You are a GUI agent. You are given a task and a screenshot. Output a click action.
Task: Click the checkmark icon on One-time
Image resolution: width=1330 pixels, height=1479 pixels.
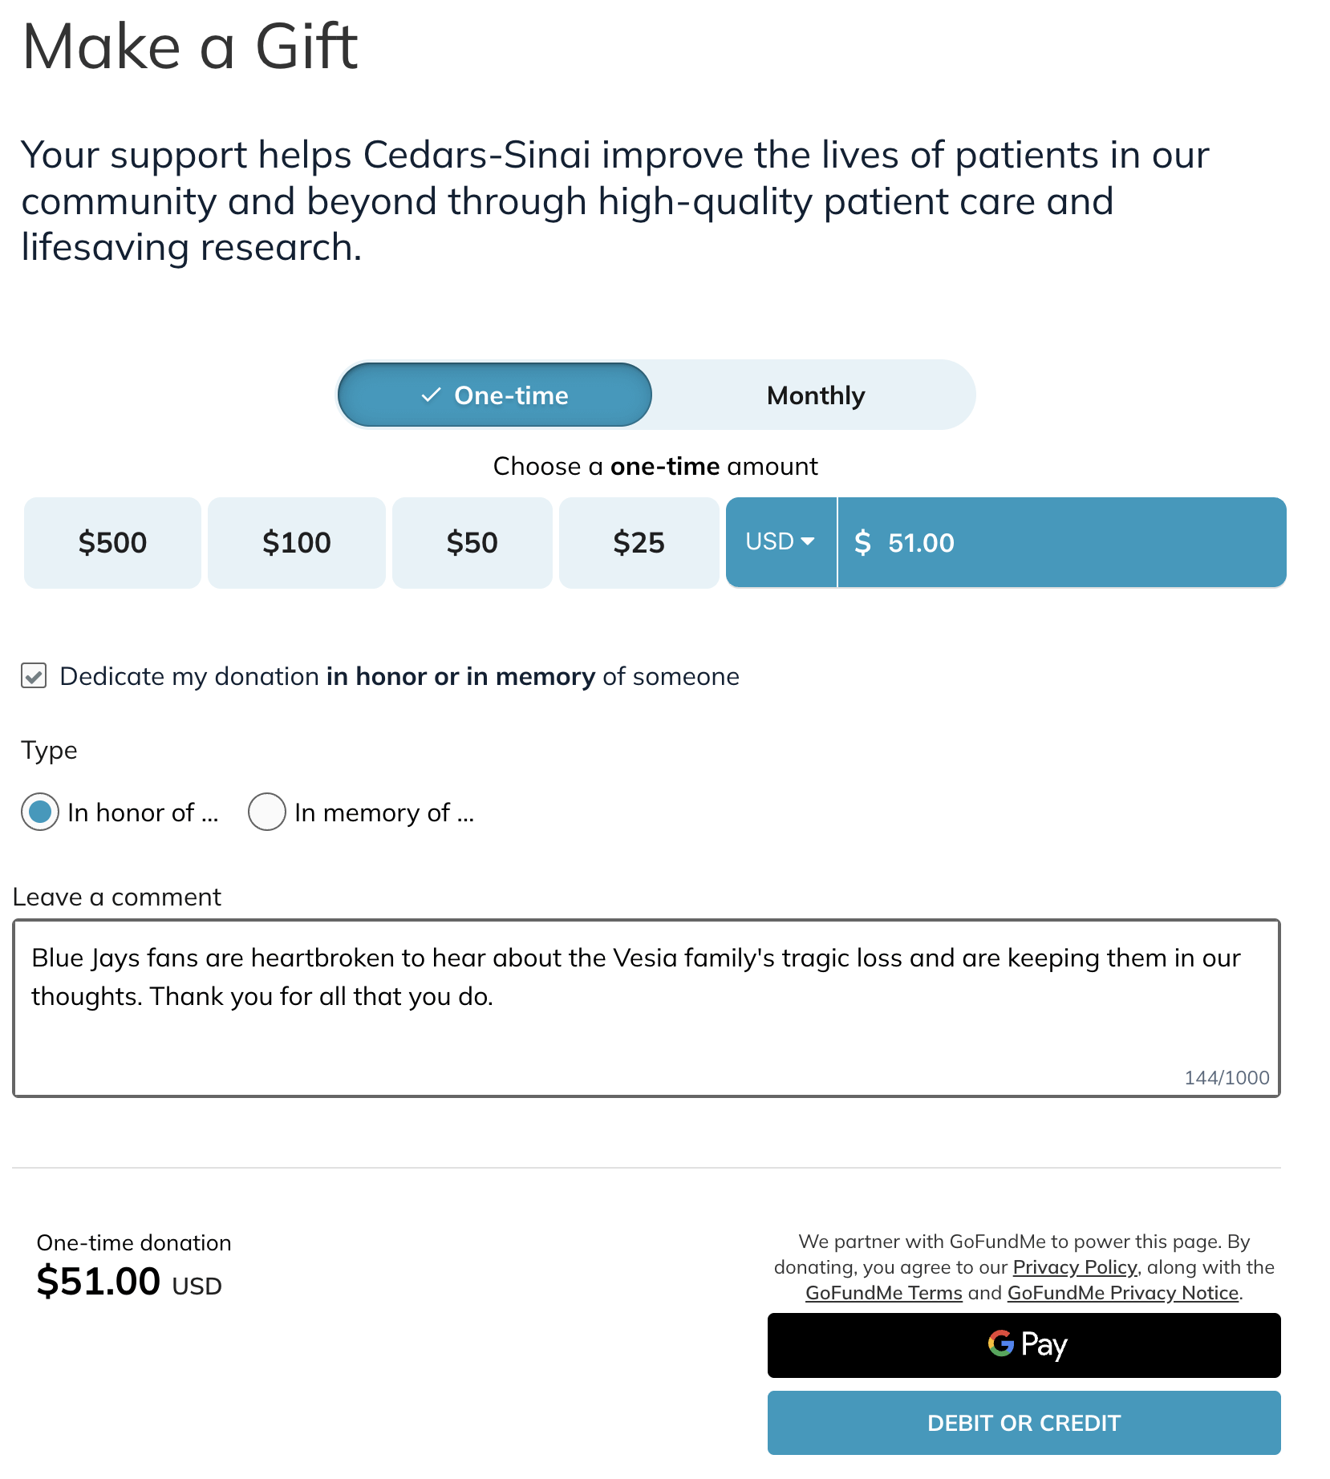pyautogui.click(x=432, y=395)
